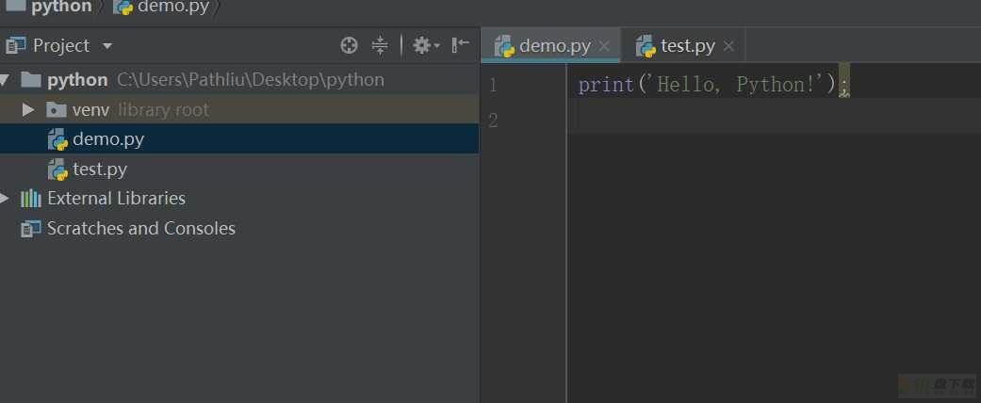
Task: Select demo.py in the project tree
Action: (239, 138)
